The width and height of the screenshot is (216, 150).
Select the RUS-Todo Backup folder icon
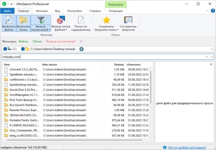pyautogui.click(x=6, y=100)
